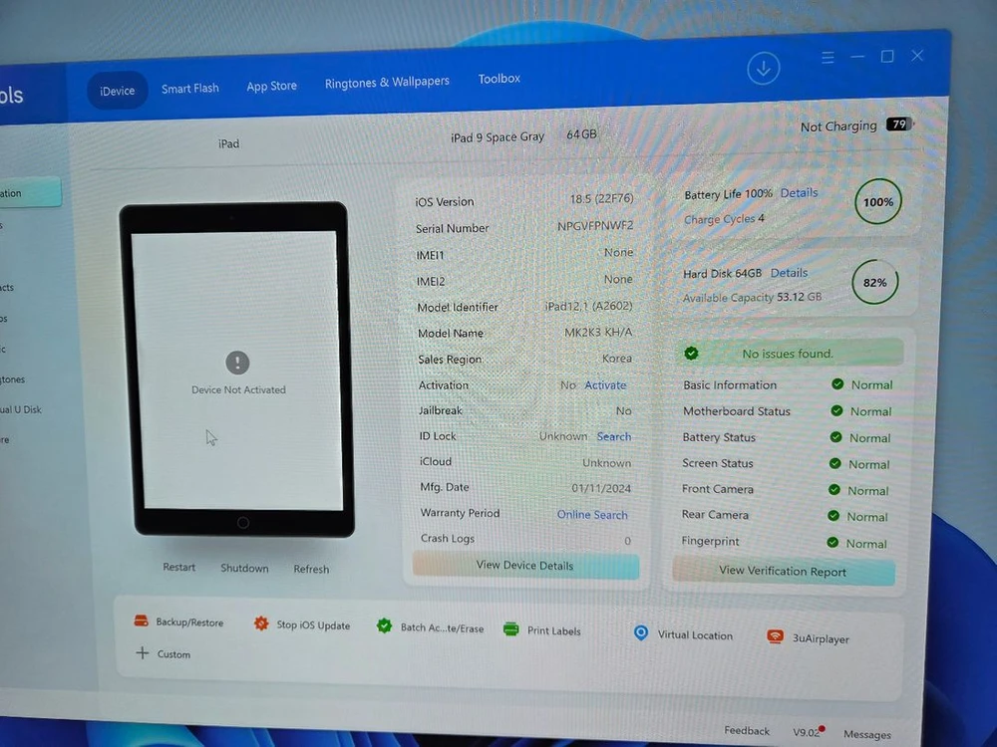Click the Rear Camera Normal check icon
Image resolution: width=997 pixels, height=747 pixels.
pyautogui.click(x=832, y=516)
